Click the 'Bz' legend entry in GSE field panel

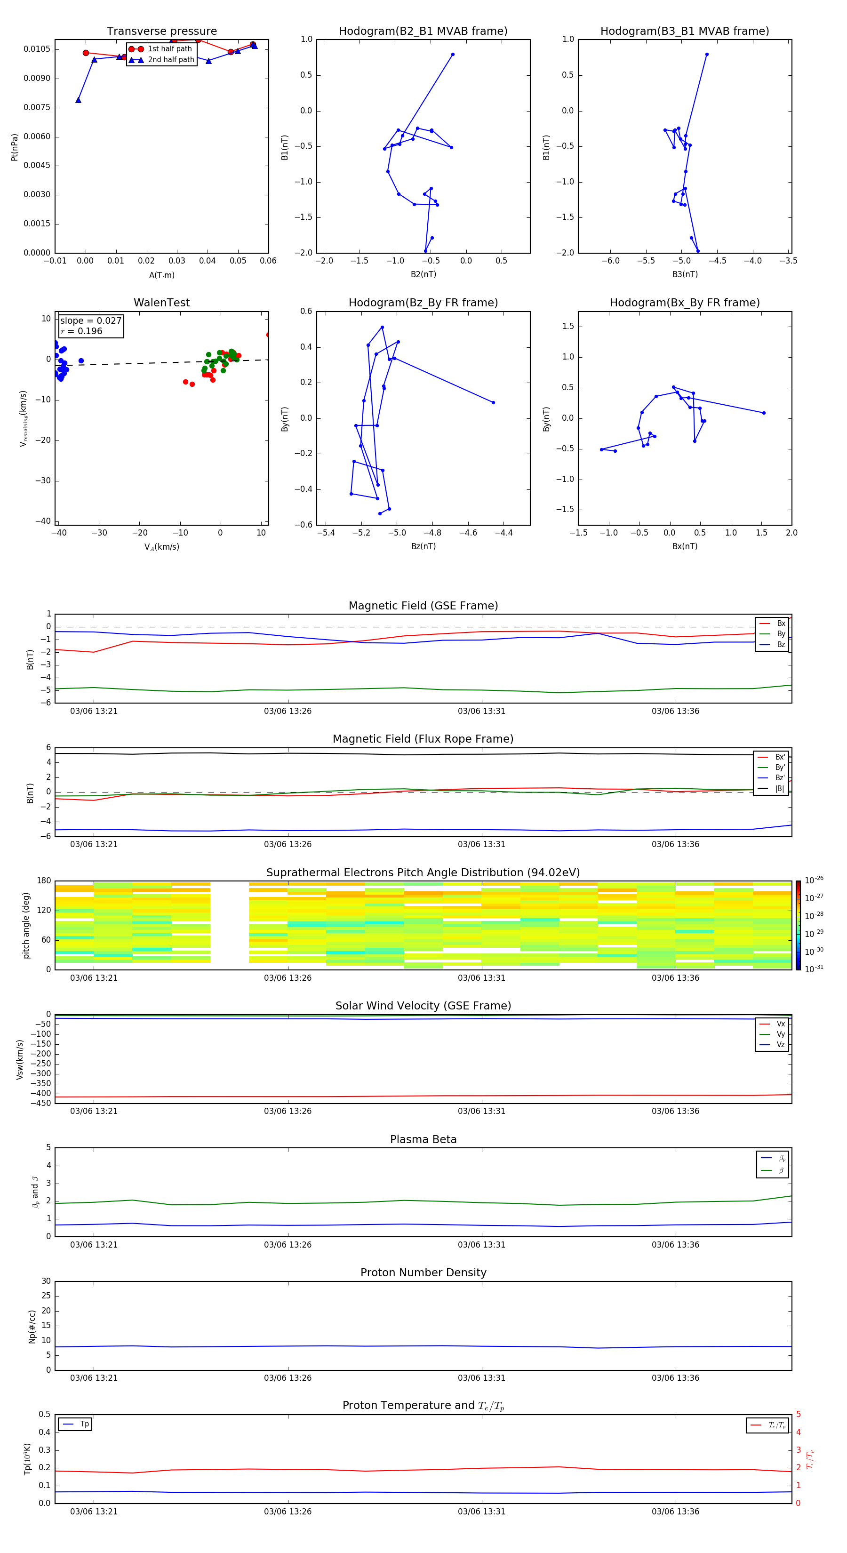click(x=772, y=644)
